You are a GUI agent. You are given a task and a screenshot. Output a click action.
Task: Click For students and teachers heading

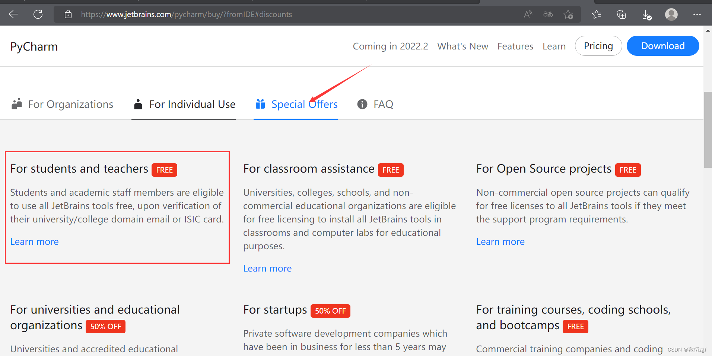coord(79,169)
